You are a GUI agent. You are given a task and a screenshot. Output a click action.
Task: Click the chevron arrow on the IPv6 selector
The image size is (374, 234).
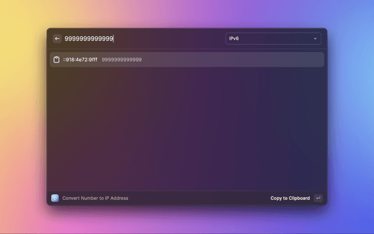pyautogui.click(x=315, y=39)
